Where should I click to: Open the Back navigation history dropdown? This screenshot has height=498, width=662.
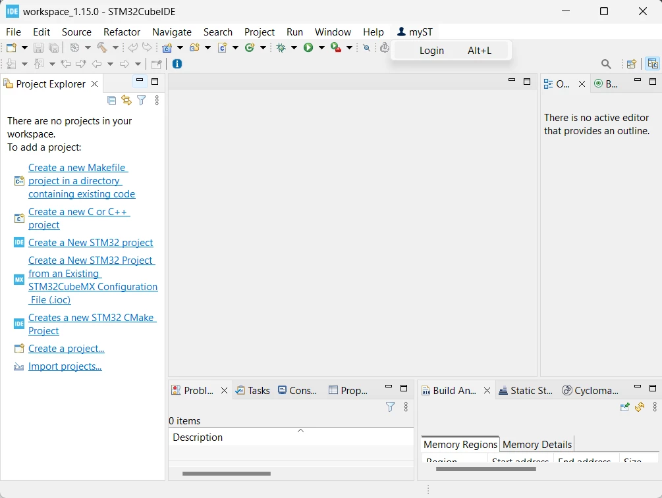[x=110, y=64]
